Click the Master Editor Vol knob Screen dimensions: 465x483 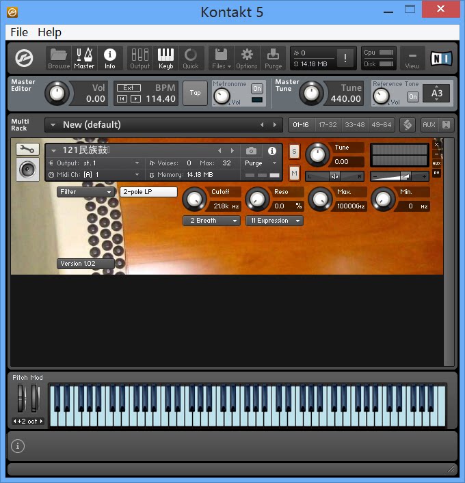pyautogui.click(x=57, y=93)
